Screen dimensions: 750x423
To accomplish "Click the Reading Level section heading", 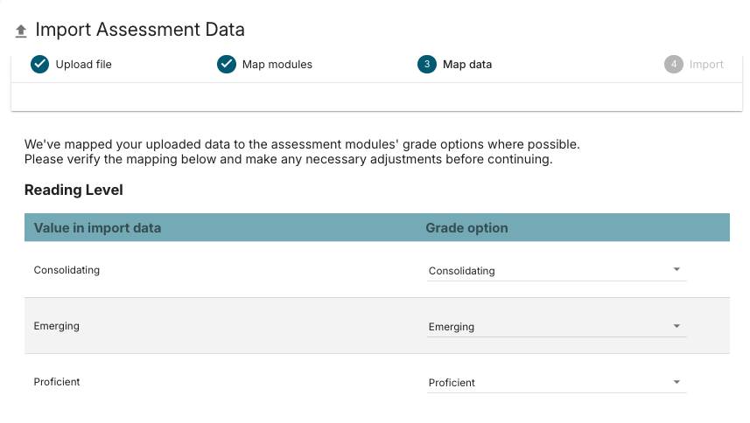I will pyautogui.click(x=74, y=190).
